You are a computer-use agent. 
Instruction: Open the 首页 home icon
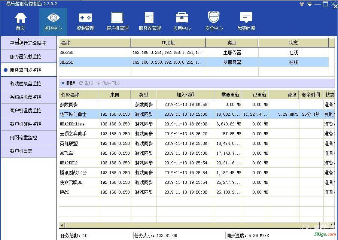pyautogui.click(x=21, y=22)
